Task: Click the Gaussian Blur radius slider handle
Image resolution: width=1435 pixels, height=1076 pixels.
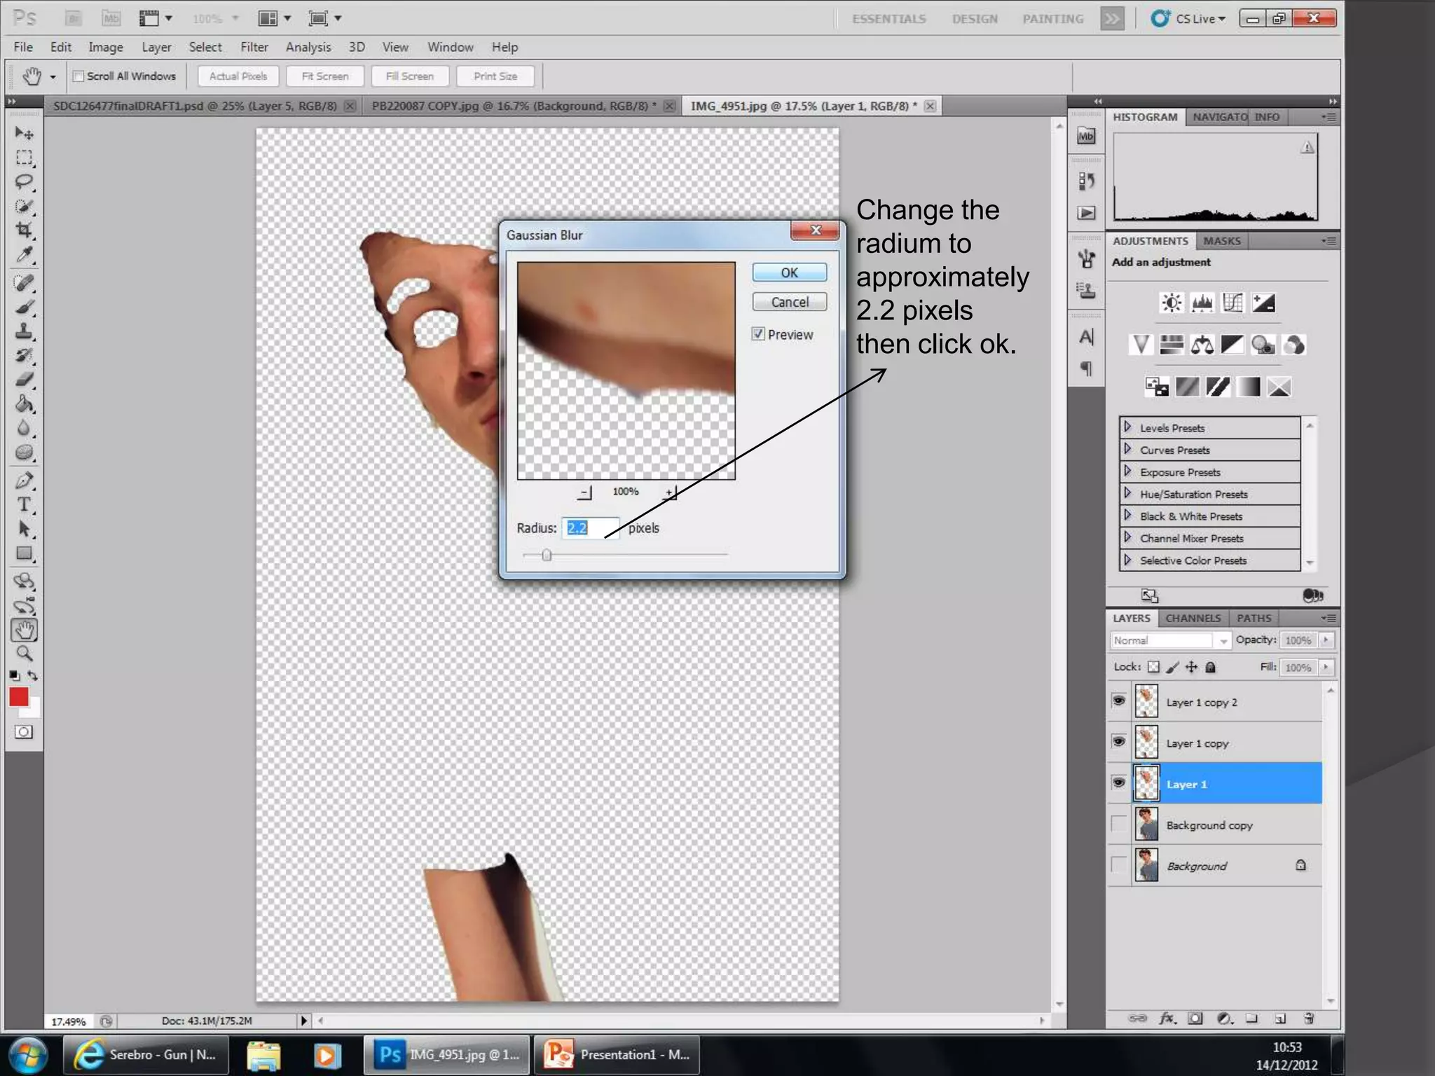Action: tap(547, 556)
